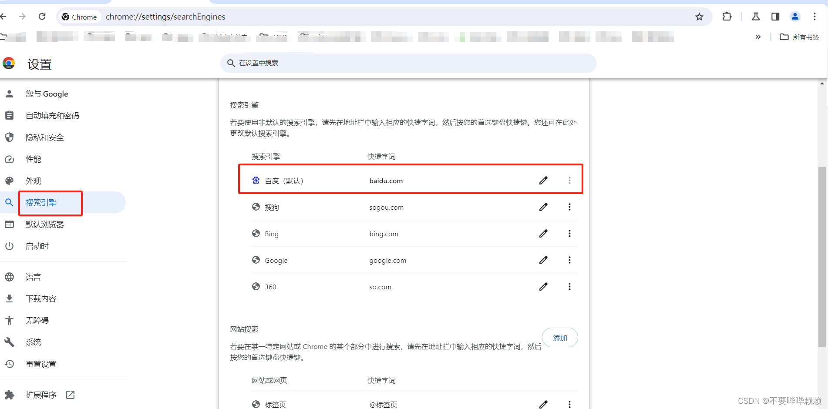Image resolution: width=828 pixels, height=409 pixels.
Task: Click the sogou.com shortcut text
Action: (386, 207)
